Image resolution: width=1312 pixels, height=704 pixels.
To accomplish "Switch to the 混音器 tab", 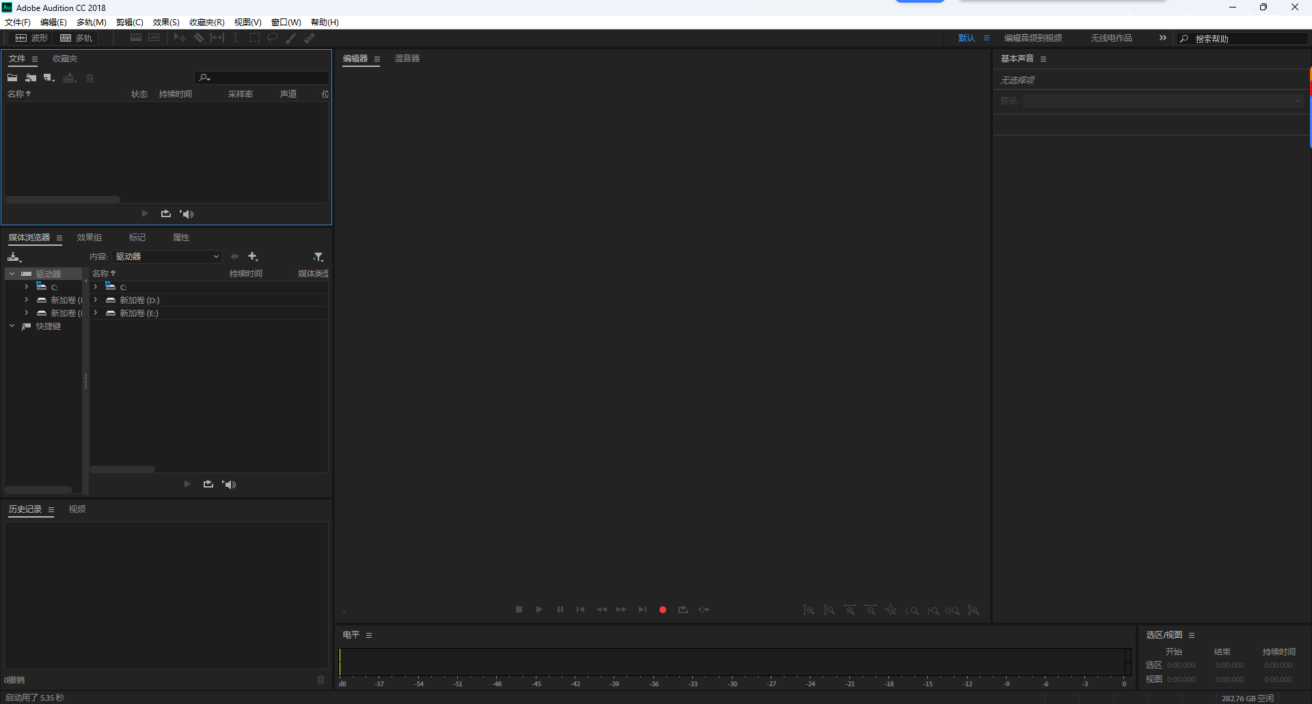I will 407,59.
